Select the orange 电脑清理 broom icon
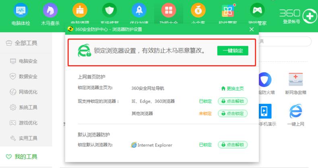 [80, 10]
